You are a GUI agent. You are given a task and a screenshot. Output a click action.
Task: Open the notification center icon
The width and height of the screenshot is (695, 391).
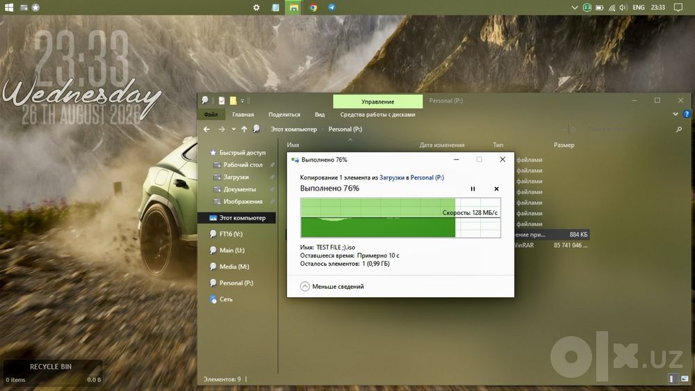tap(678, 8)
